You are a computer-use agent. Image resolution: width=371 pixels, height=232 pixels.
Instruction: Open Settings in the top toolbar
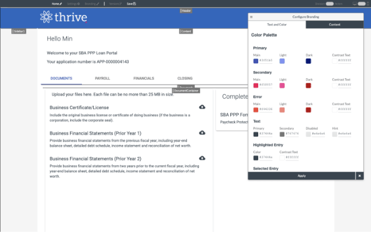coord(73,4)
